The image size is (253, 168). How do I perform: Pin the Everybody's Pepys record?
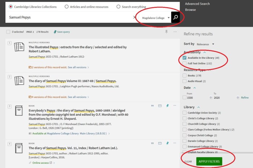pyautogui.click(x=167, y=106)
